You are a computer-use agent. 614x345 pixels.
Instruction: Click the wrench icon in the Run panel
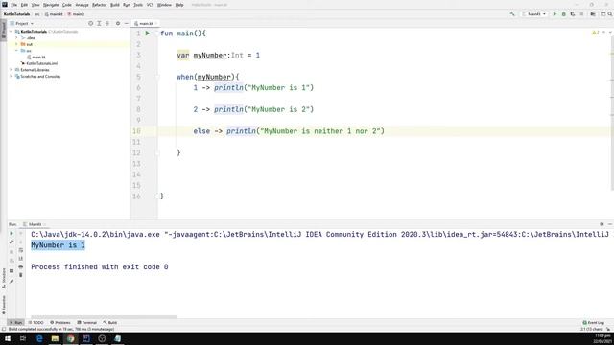(12, 242)
